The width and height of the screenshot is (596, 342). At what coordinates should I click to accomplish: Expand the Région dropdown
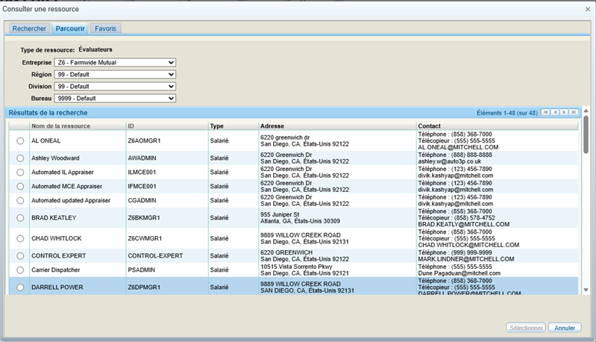pos(116,75)
